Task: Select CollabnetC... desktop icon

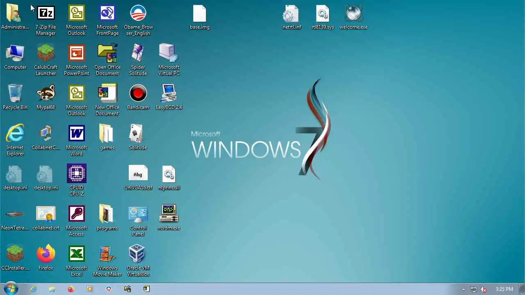Action: (46, 138)
